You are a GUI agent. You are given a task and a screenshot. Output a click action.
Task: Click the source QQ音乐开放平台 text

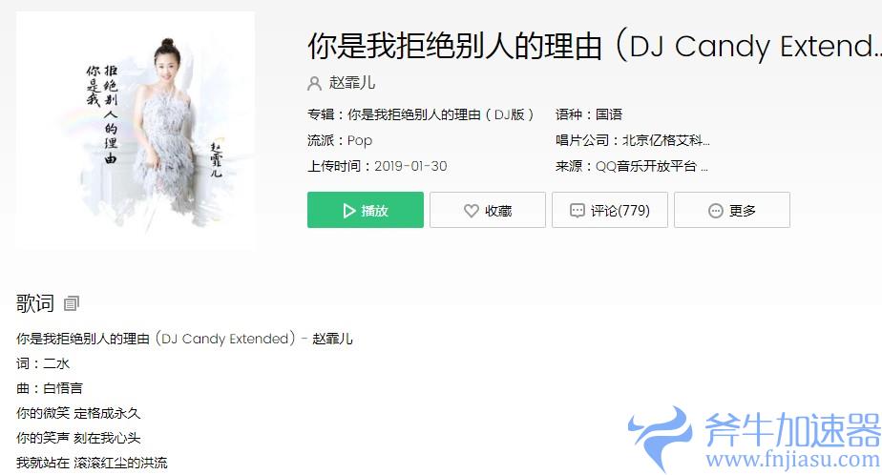point(651,166)
